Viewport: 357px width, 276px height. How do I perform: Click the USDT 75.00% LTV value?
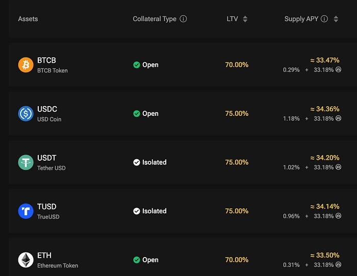coord(237,162)
